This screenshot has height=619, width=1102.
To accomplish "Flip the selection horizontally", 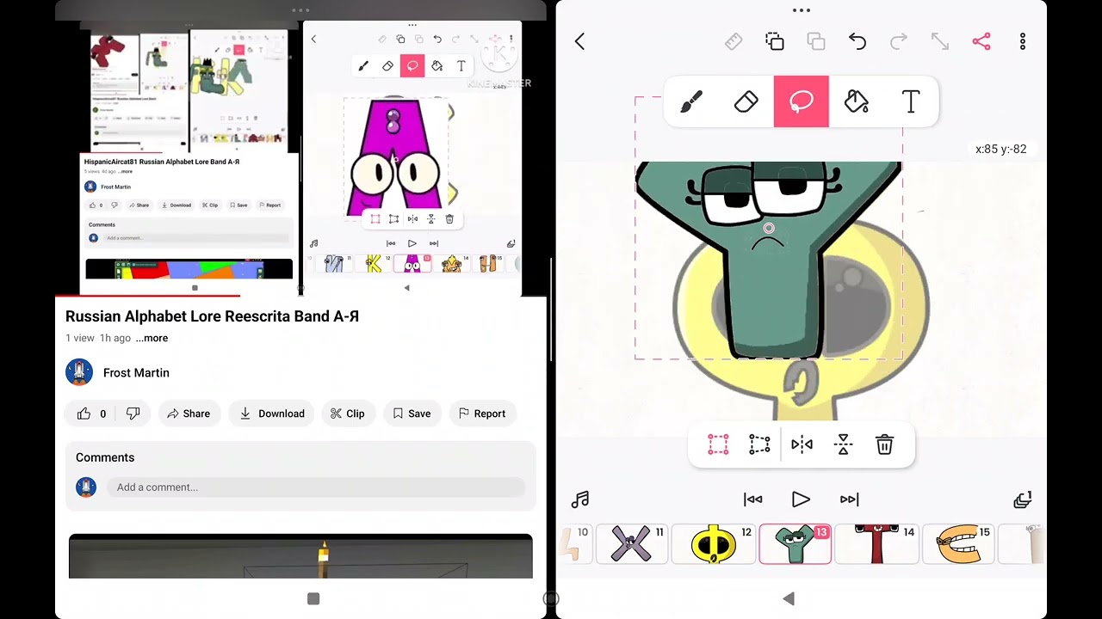I will pos(802,444).
